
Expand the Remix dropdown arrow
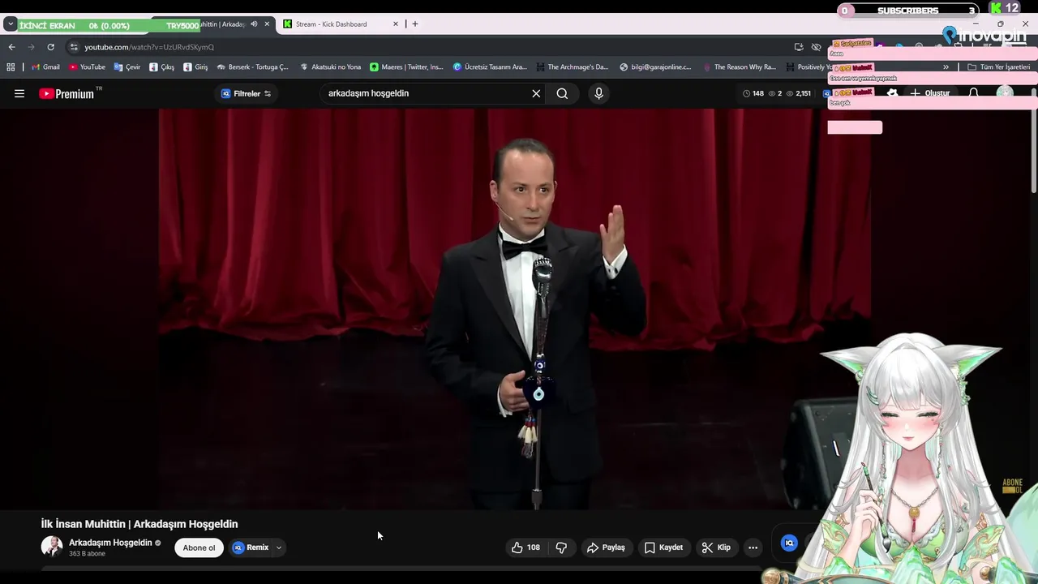pyautogui.click(x=278, y=547)
